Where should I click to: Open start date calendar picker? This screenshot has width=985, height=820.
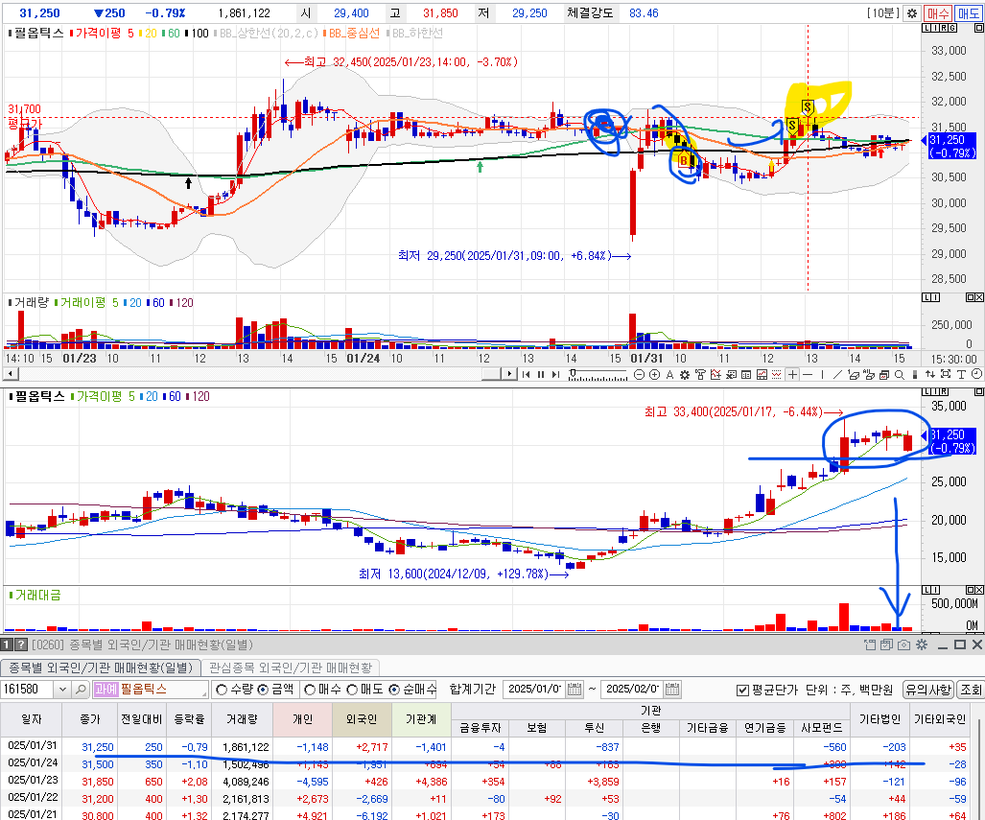tap(575, 689)
